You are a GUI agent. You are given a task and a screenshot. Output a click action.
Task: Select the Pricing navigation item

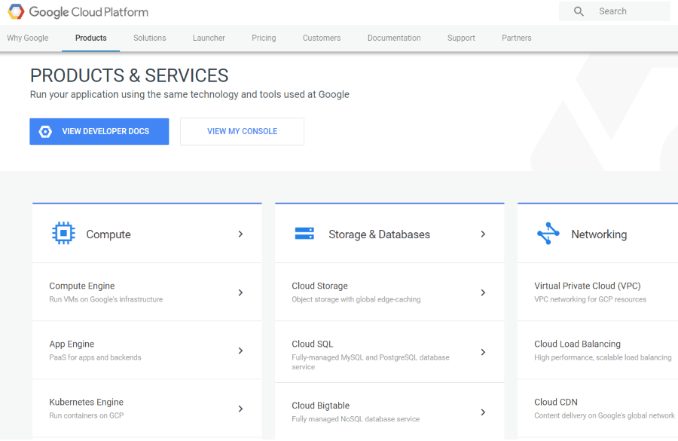point(264,38)
